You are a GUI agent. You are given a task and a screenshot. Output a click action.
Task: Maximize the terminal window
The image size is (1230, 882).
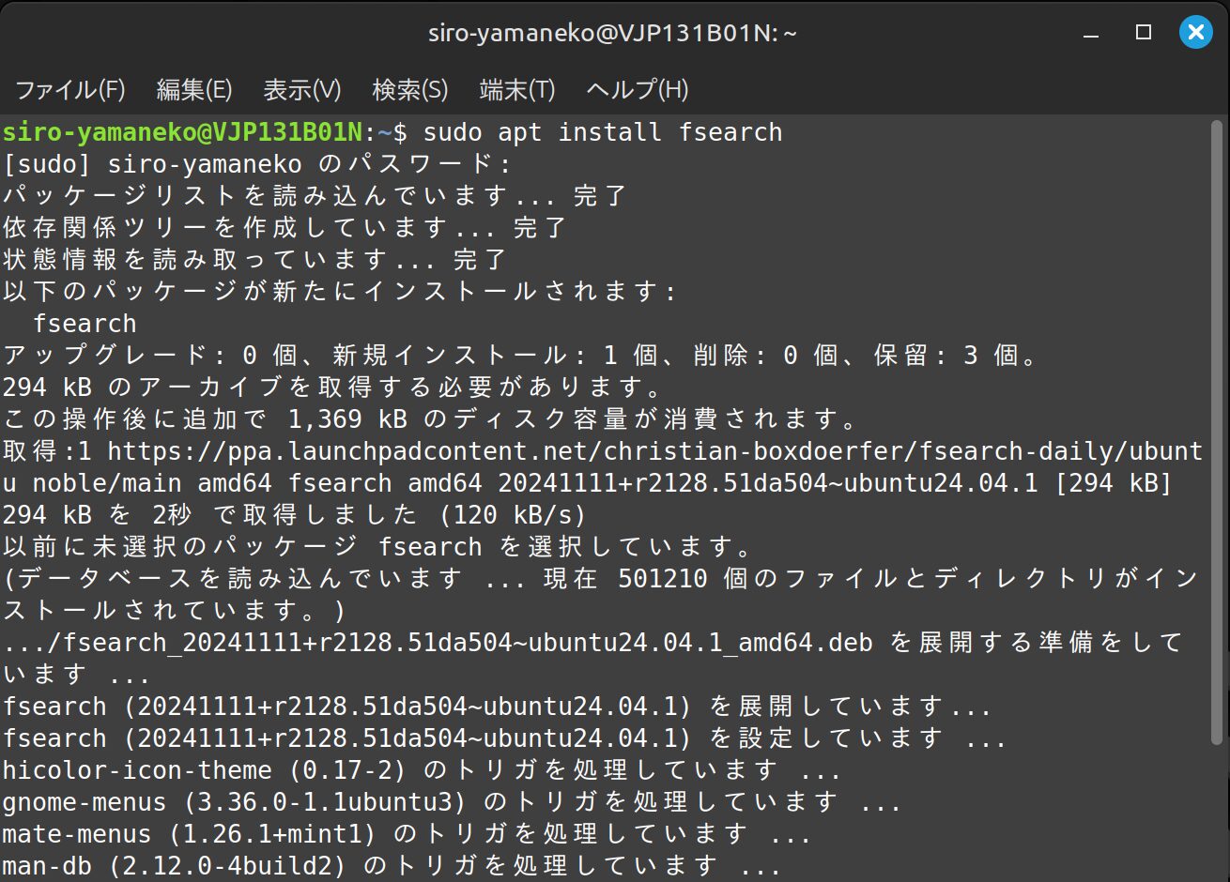tap(1144, 33)
